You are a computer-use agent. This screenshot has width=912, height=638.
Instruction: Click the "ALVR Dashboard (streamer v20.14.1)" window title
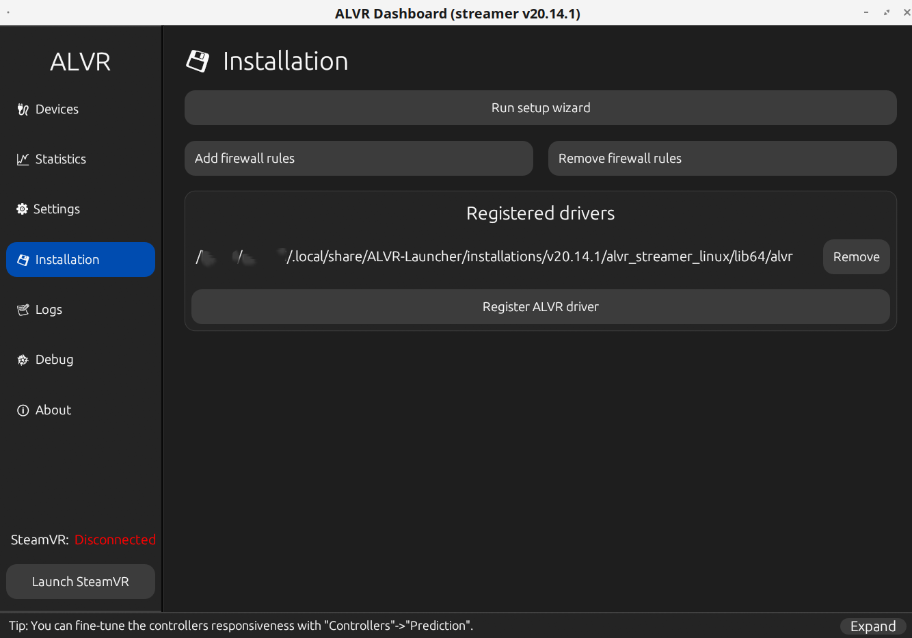pos(457,14)
